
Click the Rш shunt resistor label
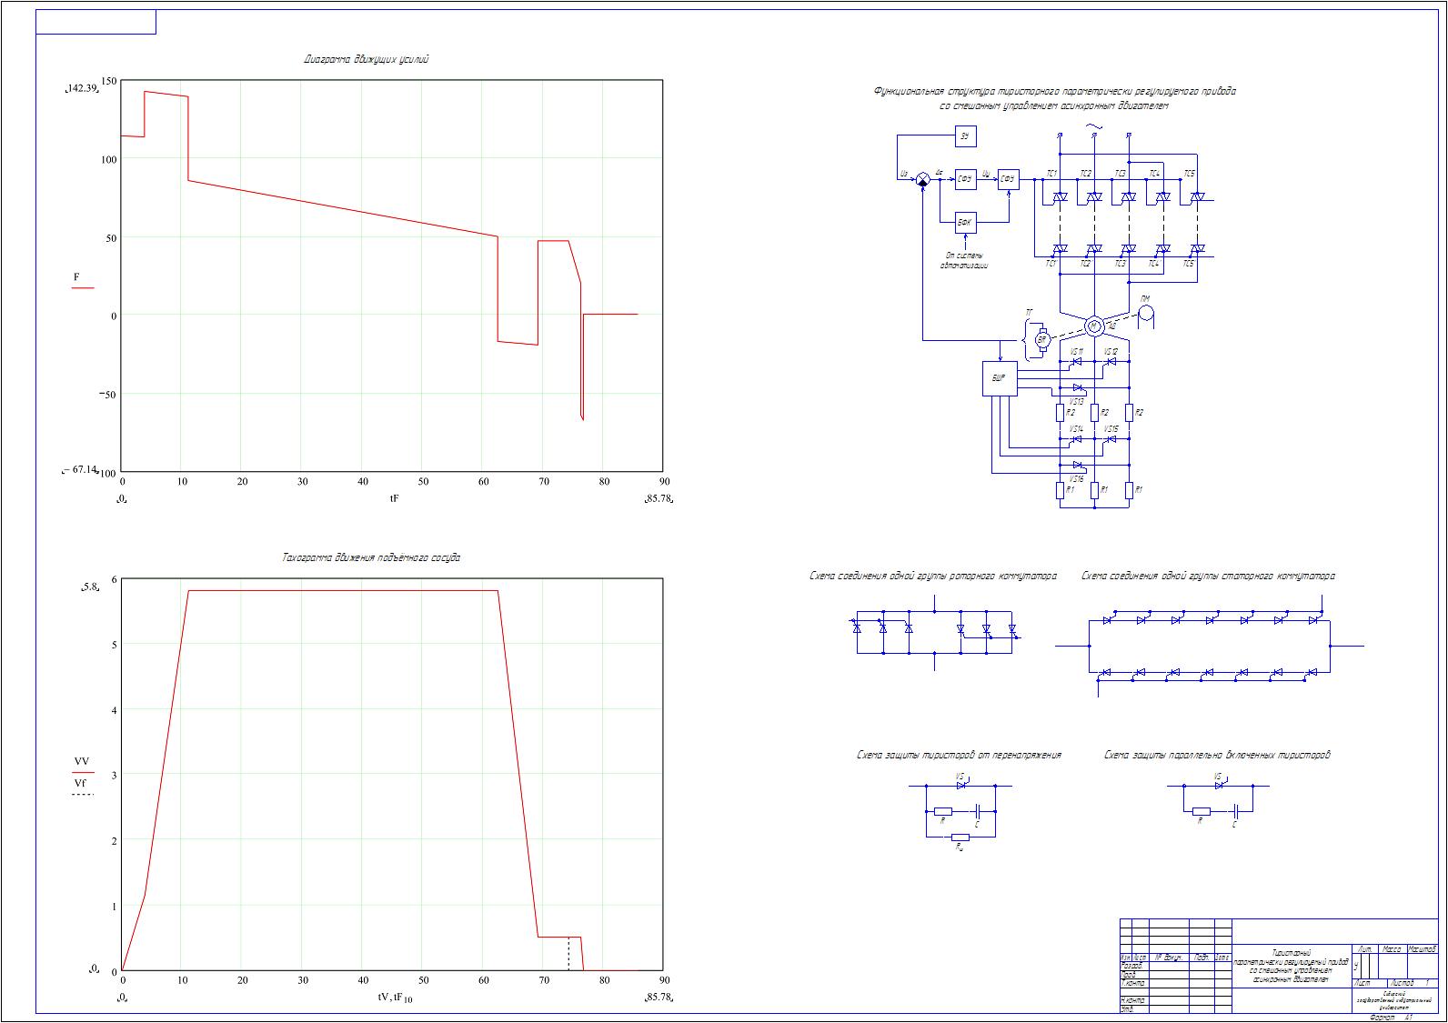tap(960, 847)
